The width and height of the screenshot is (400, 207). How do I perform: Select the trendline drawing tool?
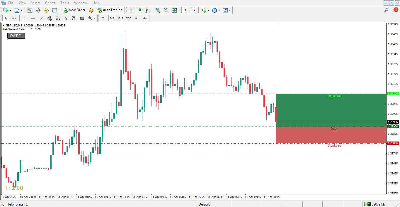point(41,18)
